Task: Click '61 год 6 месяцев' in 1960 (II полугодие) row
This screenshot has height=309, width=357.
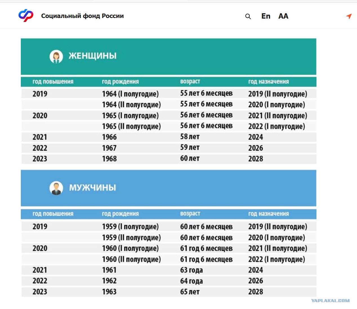Action: pos(206,259)
